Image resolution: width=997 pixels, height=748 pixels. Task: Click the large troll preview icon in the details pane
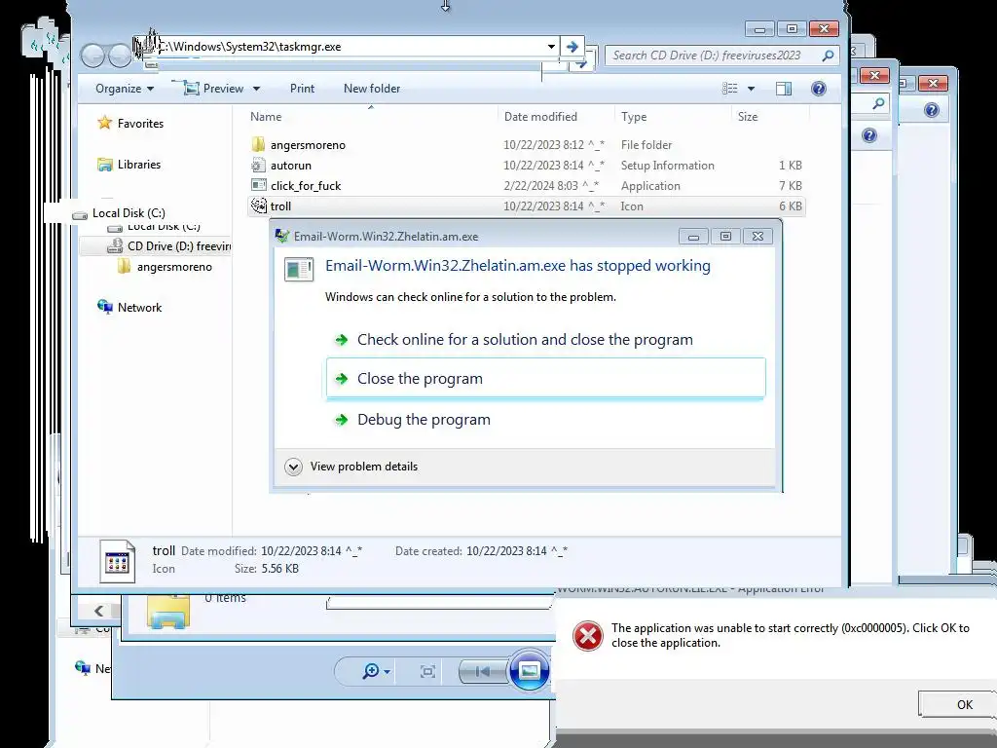[x=118, y=561]
